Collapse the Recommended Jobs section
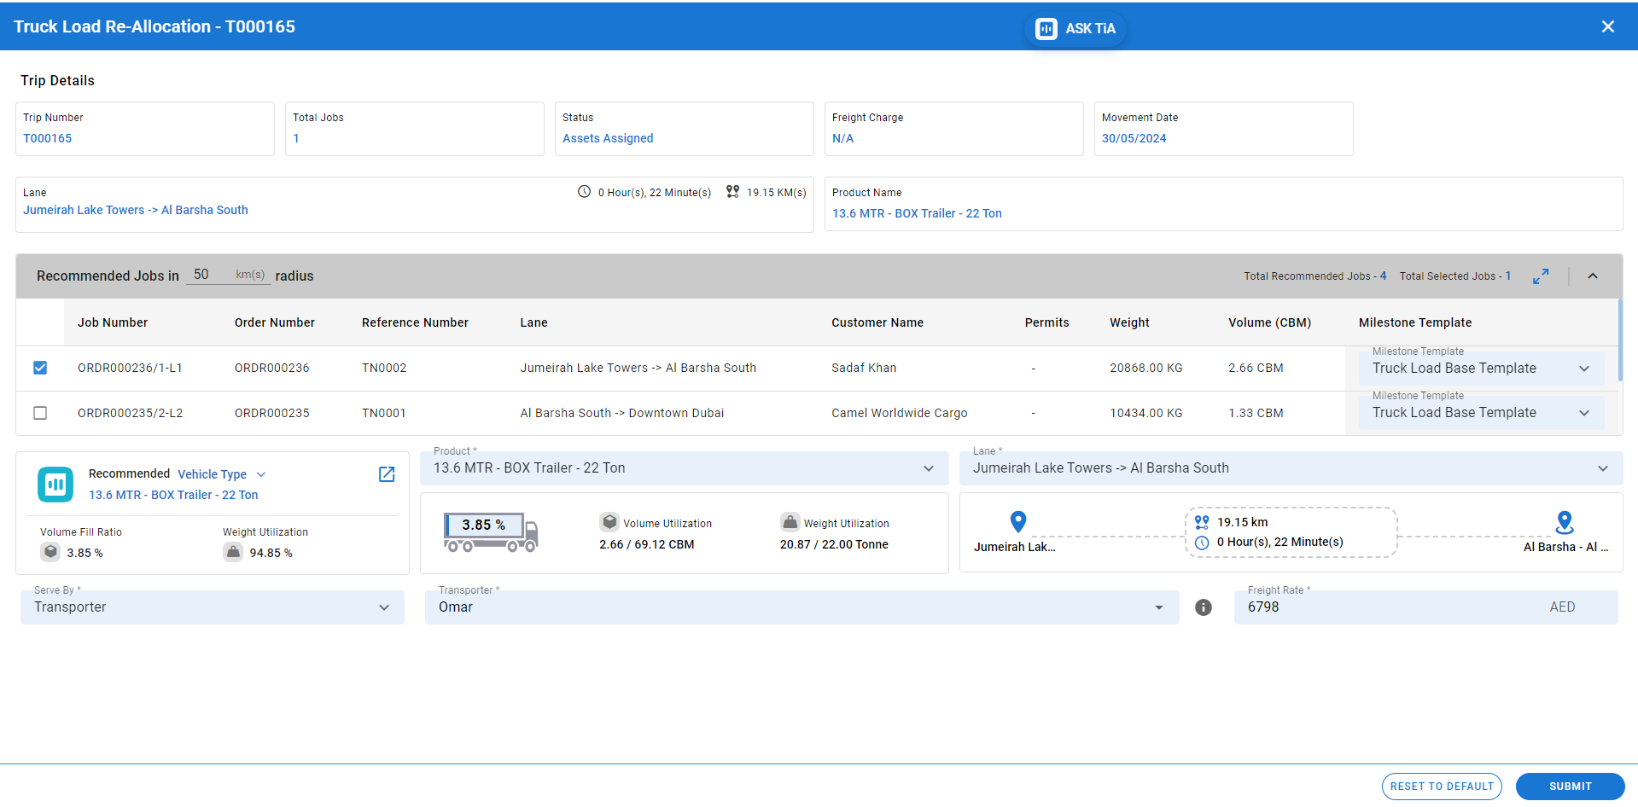The height and width of the screenshot is (807, 1638). tap(1592, 276)
